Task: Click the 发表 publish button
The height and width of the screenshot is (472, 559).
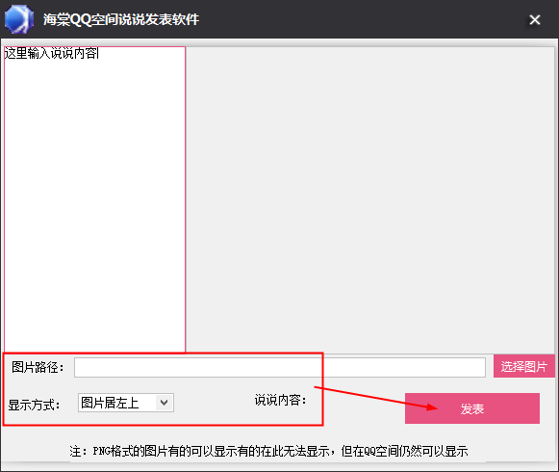Action: (x=472, y=408)
